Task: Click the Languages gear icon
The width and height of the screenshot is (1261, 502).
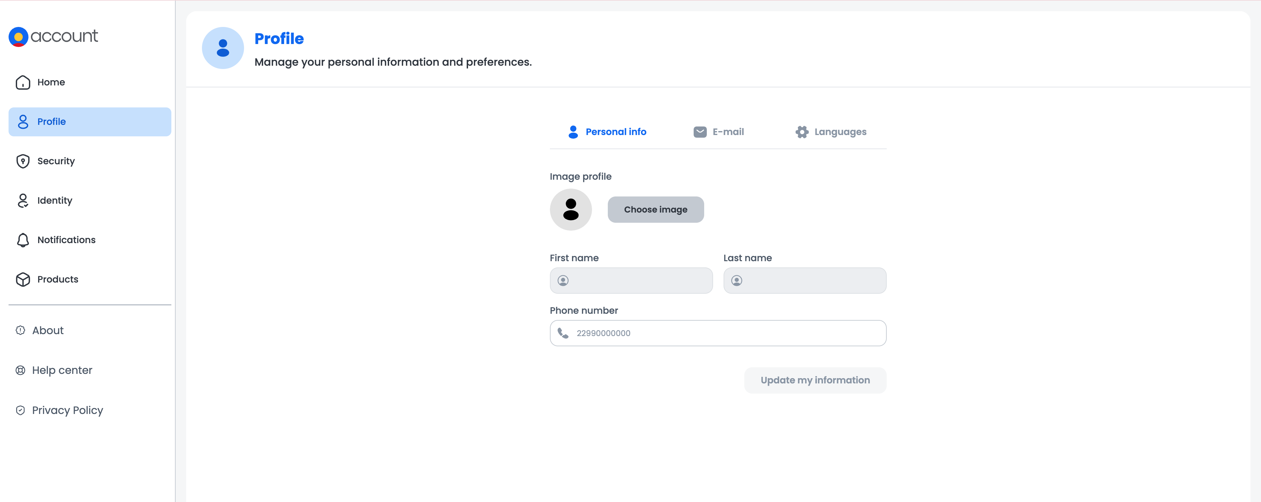Action: point(802,132)
